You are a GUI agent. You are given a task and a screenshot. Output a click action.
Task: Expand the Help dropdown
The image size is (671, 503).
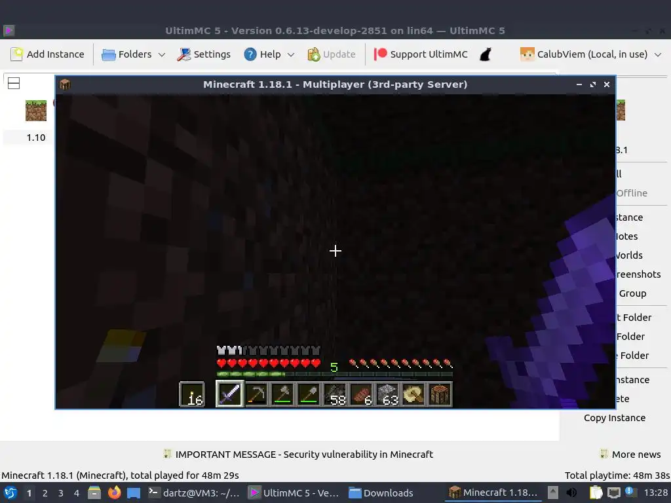pos(269,54)
